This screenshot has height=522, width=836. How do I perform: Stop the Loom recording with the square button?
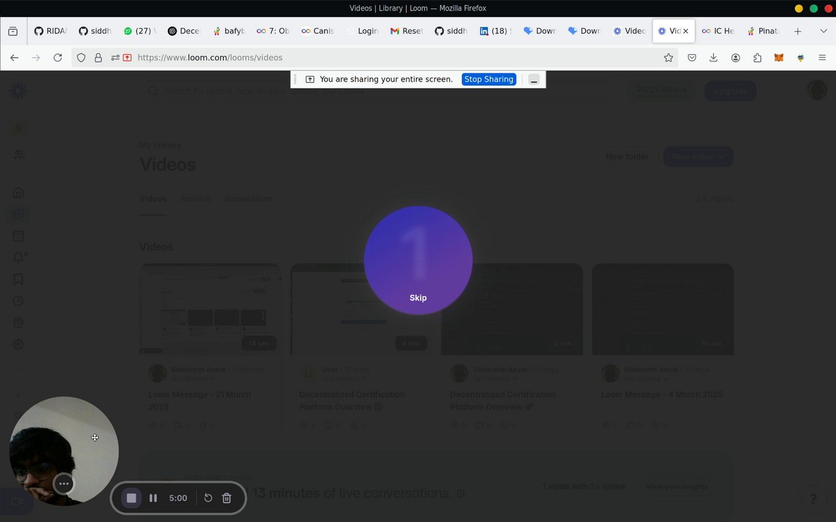131,498
